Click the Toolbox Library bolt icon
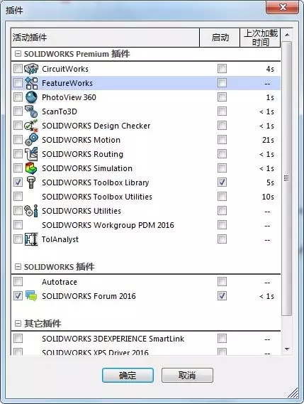The height and width of the screenshot is (404, 304). point(31,182)
